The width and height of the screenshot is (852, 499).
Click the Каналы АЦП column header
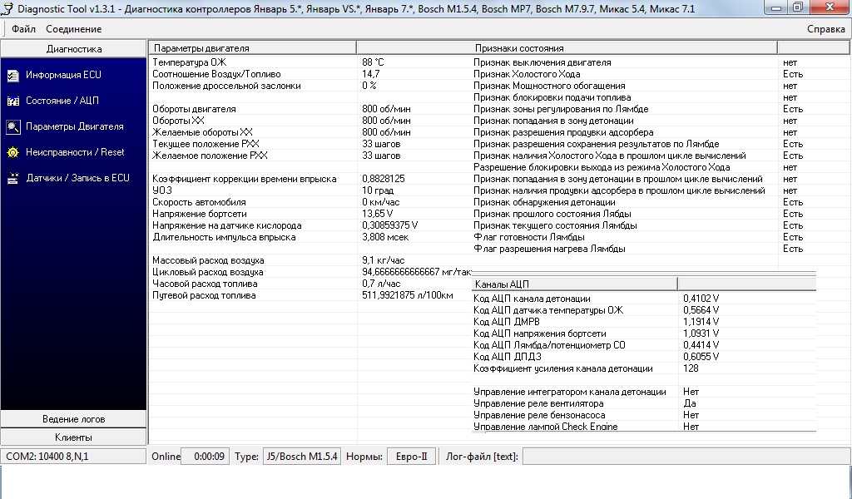[574, 284]
